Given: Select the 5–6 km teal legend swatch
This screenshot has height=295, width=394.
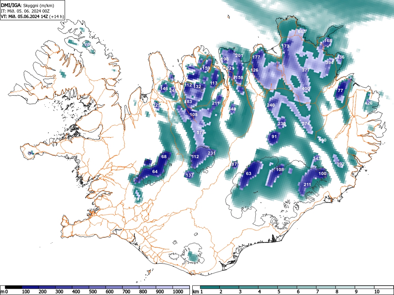Looking at the screenshot, I should [288, 287].
